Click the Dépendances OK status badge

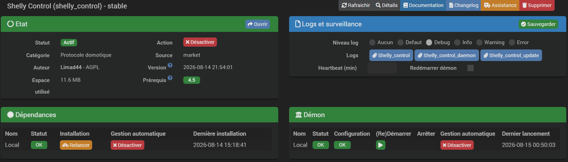(x=39, y=145)
